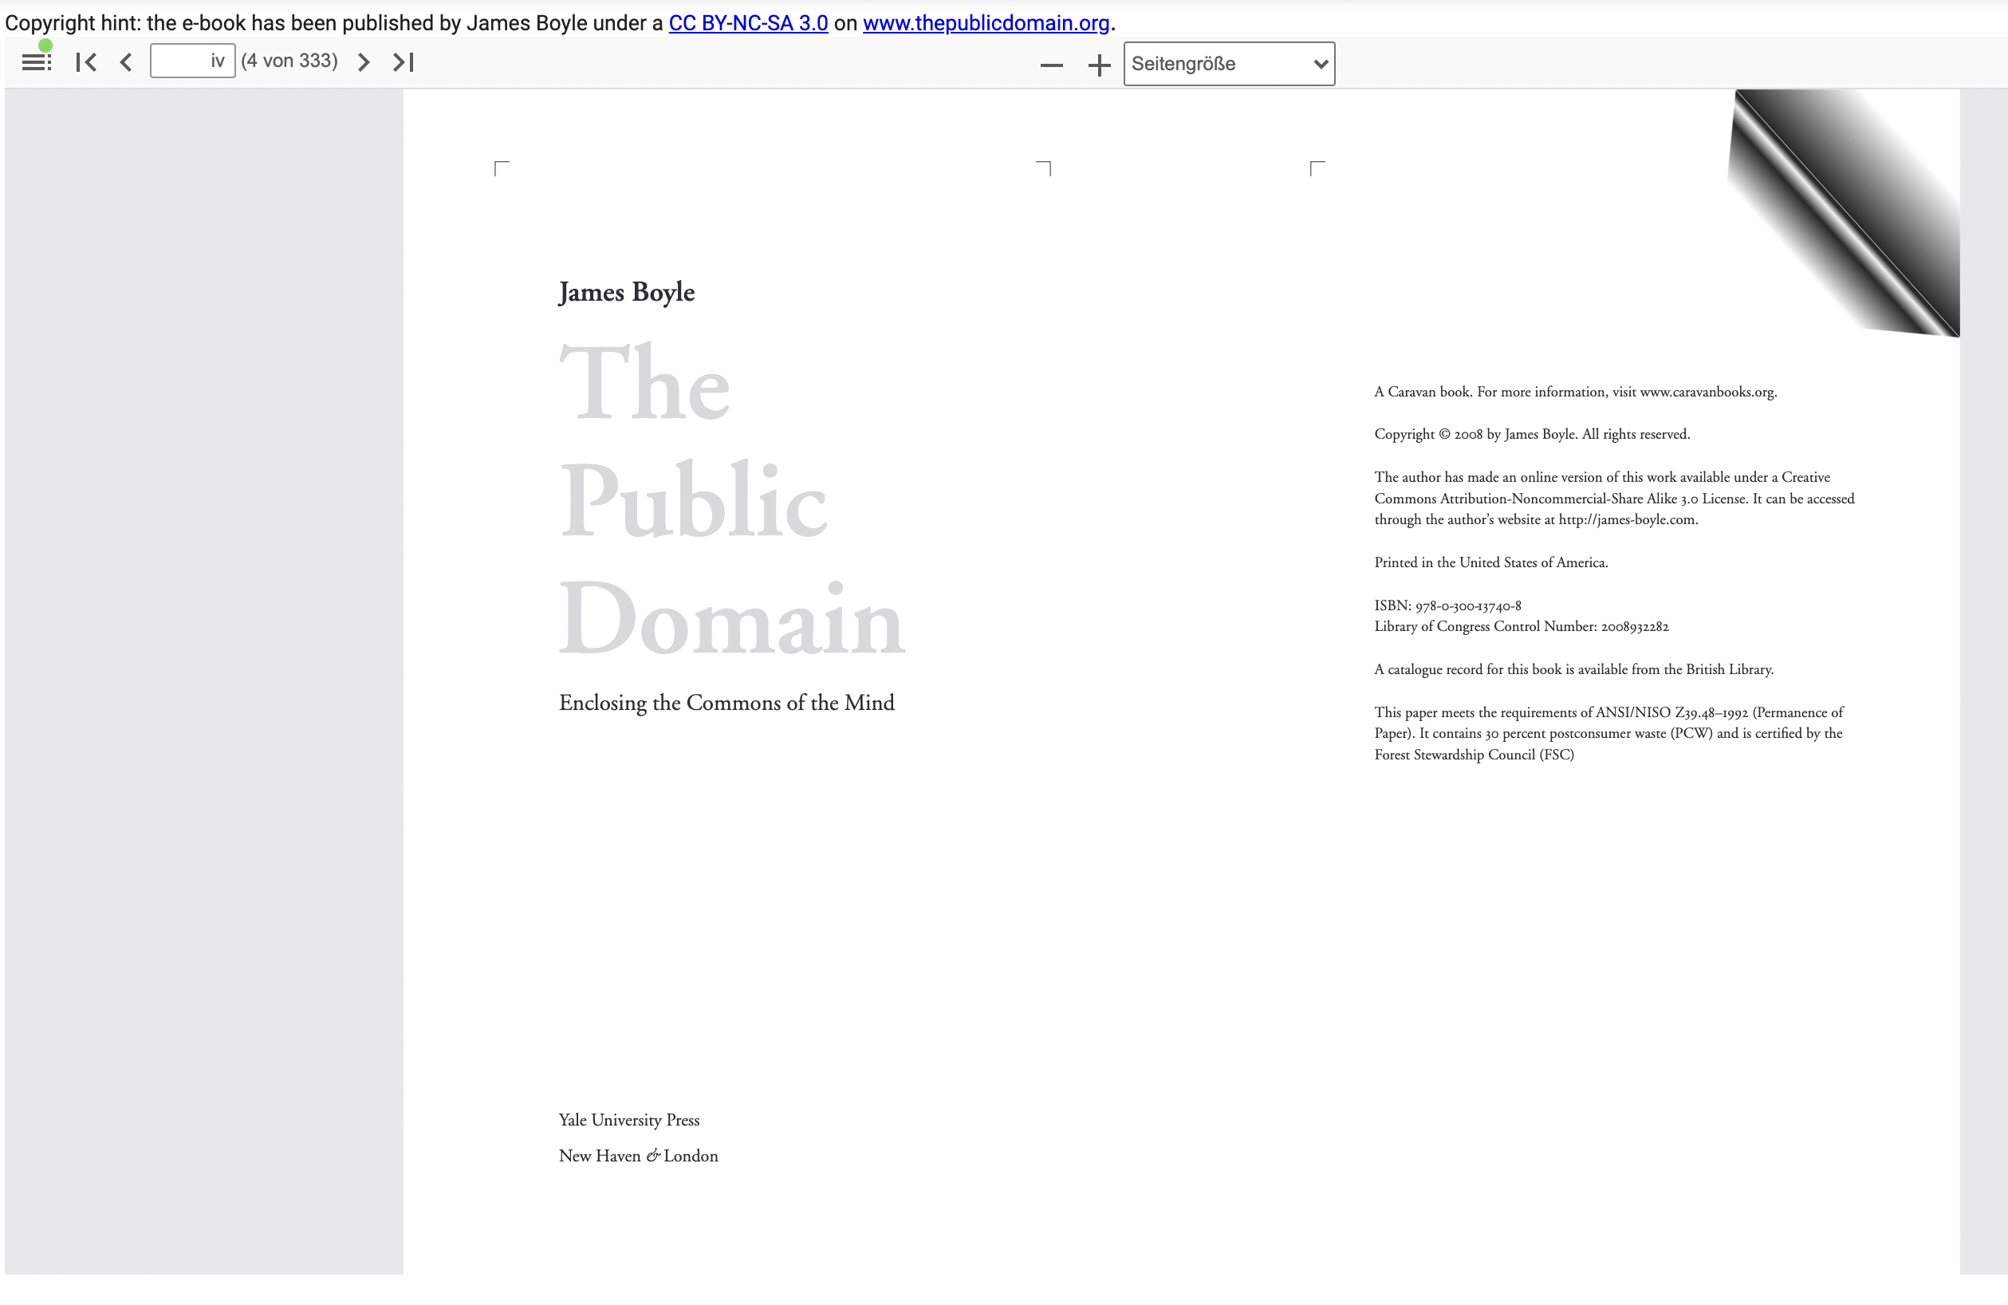The height and width of the screenshot is (1305, 2008).
Task: Jump to the first page
Action: tap(86, 61)
